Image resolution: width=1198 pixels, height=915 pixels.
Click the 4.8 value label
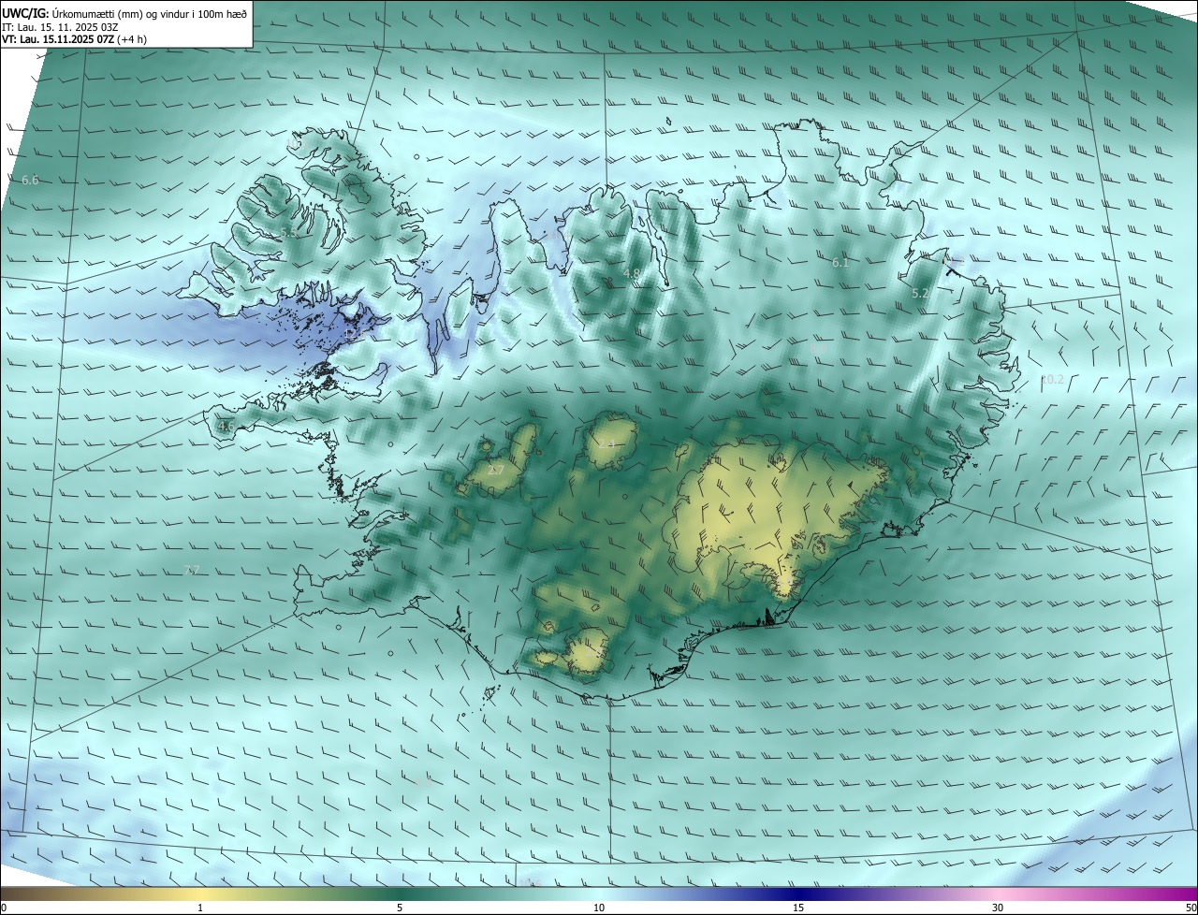click(x=631, y=274)
